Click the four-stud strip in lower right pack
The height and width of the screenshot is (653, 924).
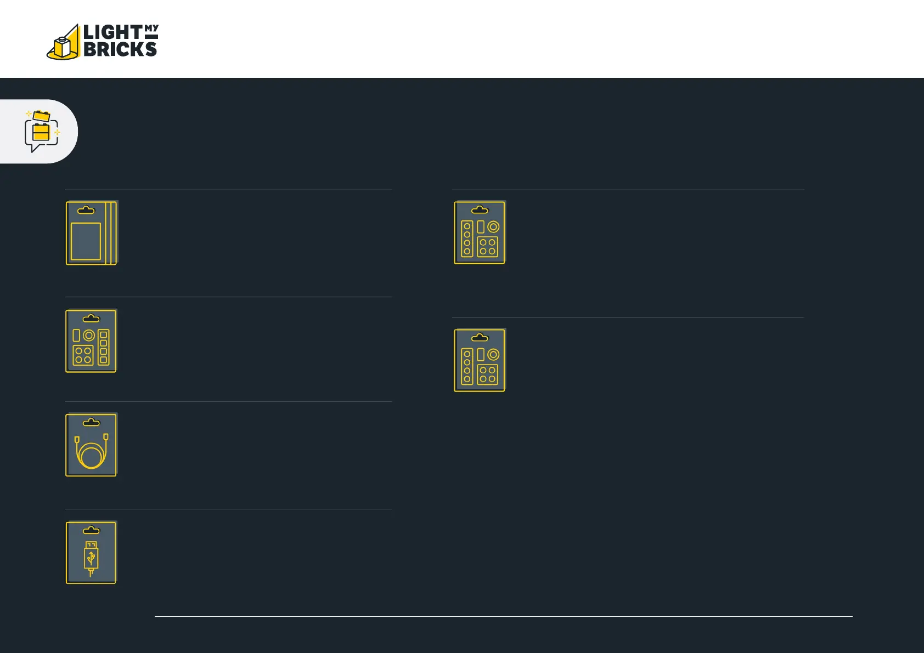(x=467, y=367)
